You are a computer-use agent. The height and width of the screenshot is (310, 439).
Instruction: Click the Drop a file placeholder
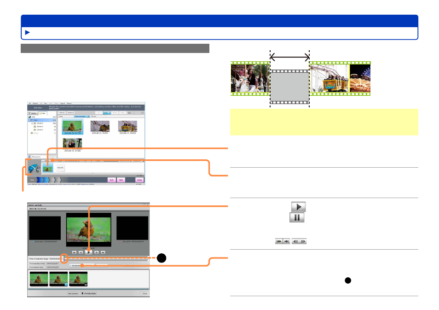[60, 168]
